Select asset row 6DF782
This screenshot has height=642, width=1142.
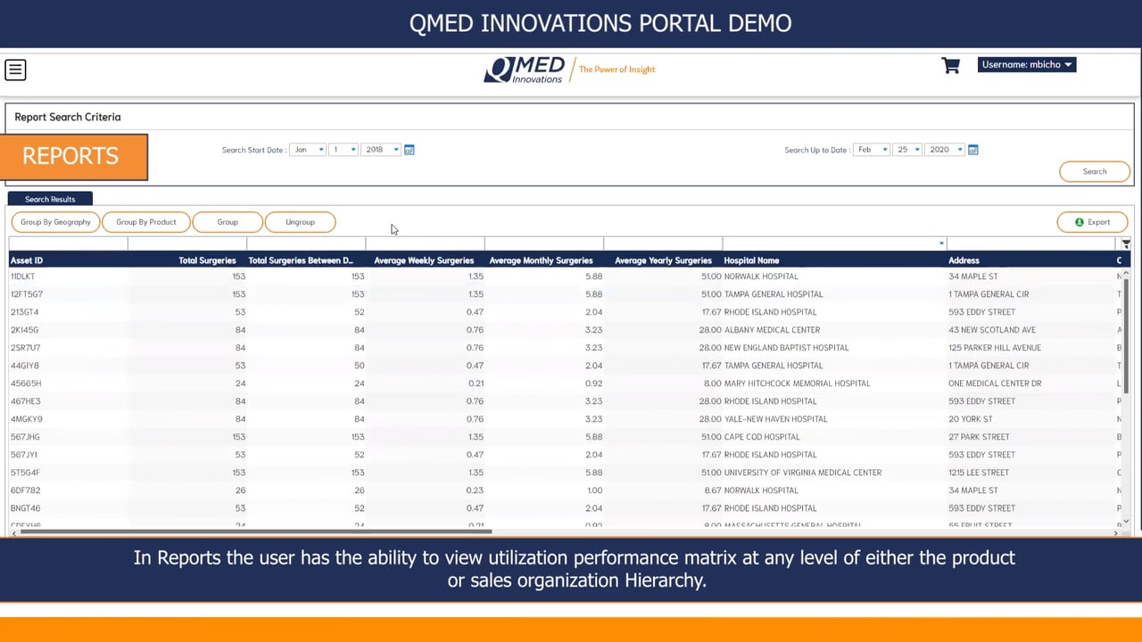[566, 490]
